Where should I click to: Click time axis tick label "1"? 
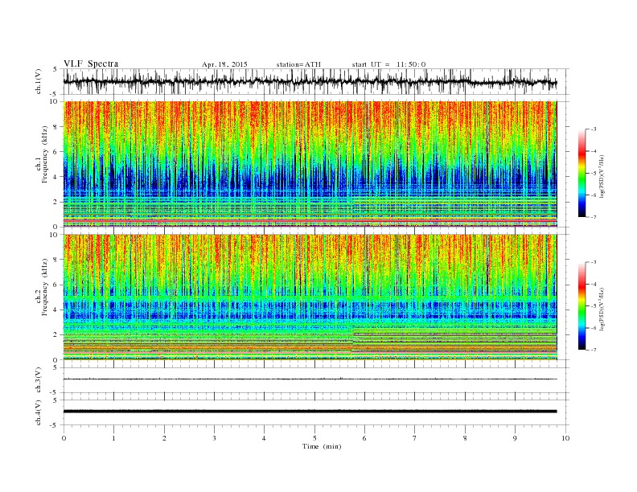click(x=114, y=438)
